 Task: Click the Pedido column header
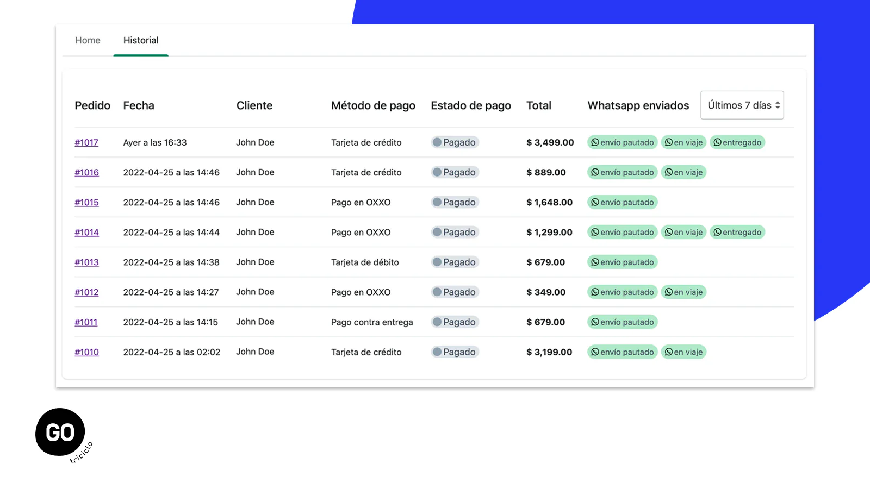tap(92, 105)
